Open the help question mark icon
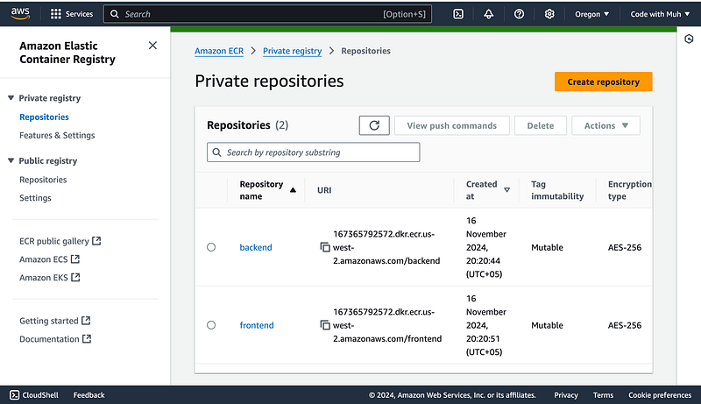Viewport: 701px width, 404px height. [519, 14]
